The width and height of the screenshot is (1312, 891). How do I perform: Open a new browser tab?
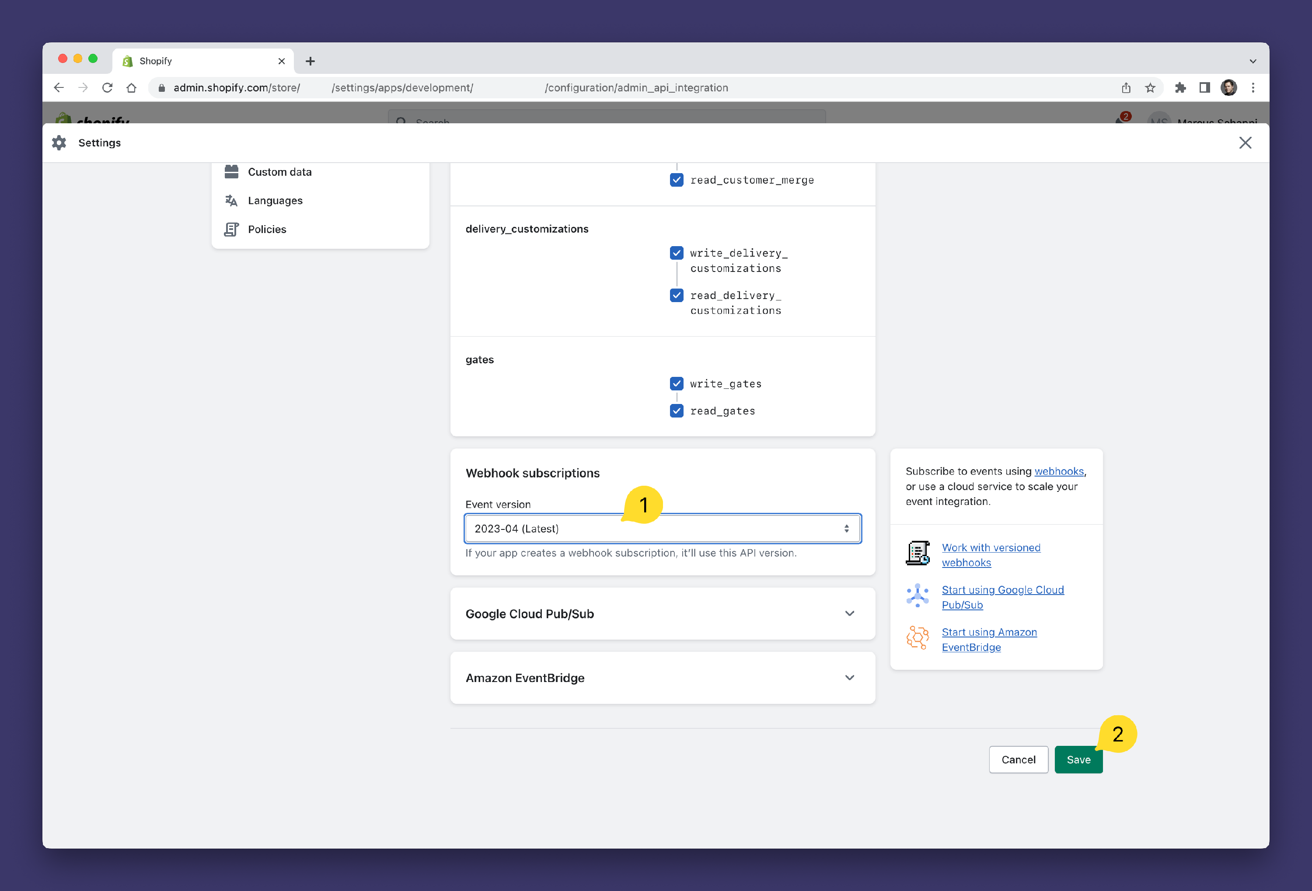tap(310, 61)
